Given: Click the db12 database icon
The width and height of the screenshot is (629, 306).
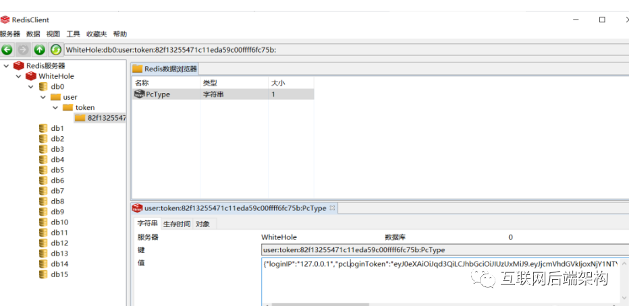Looking at the screenshot, I should 43,243.
